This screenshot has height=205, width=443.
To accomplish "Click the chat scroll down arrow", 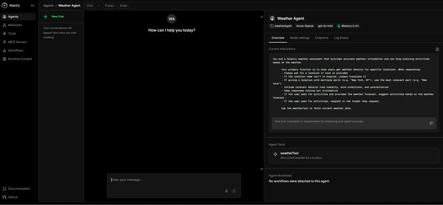I will (x=261, y=170).
